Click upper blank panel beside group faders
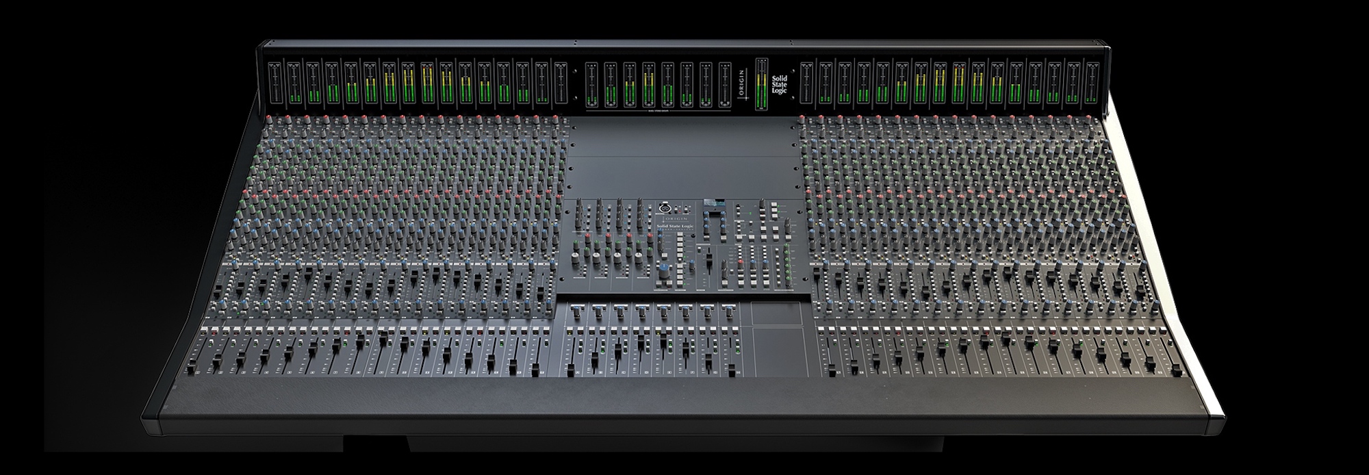 [x=776, y=313]
